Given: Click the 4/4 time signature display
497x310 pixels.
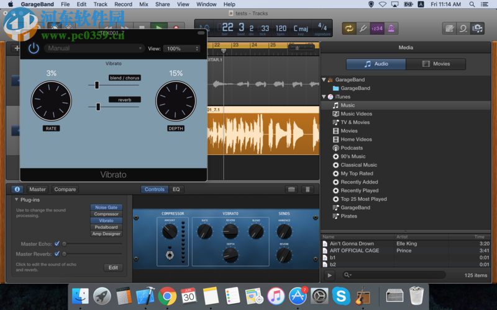Looking at the screenshot, I should [x=322, y=28].
